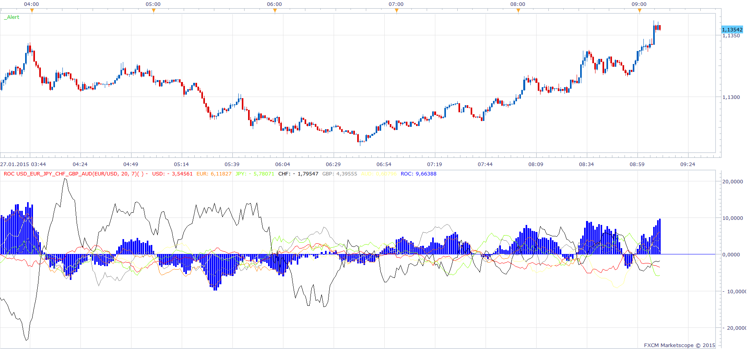Screen dimensions: 747x349
Task: Click the orange marker under 06:00
Action: tap(275, 11)
